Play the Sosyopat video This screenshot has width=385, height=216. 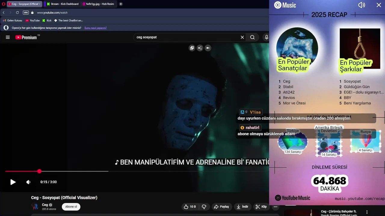click(x=13, y=182)
